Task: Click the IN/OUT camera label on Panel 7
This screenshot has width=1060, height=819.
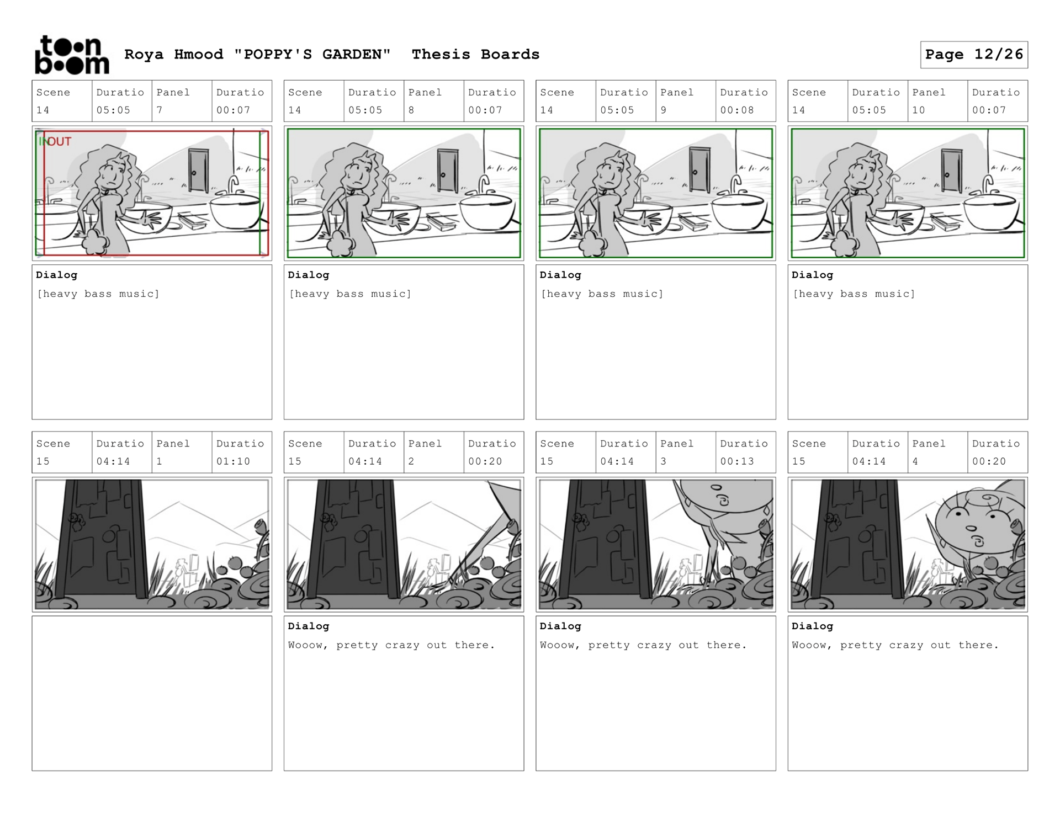Action: point(55,142)
